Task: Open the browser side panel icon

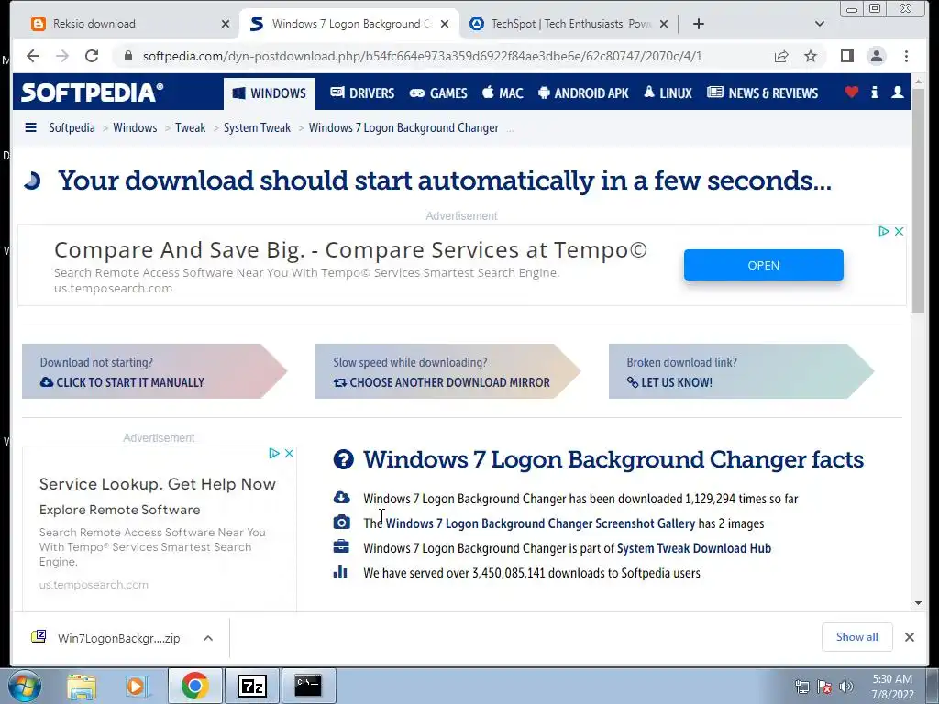Action: (x=846, y=56)
